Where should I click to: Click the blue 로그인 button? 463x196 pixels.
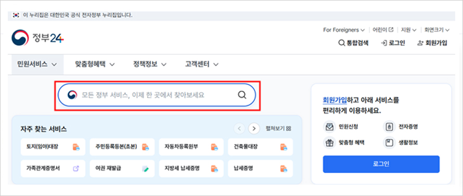pyautogui.click(x=381, y=164)
